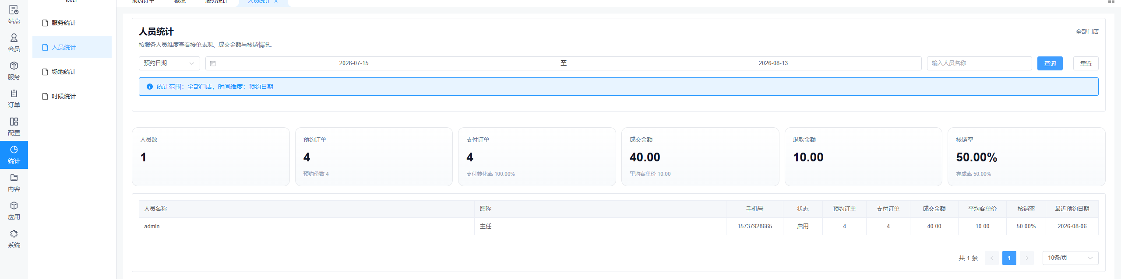The width and height of the screenshot is (1121, 279).
Task: Click the 共 1 条 total text
Action: coord(968,258)
